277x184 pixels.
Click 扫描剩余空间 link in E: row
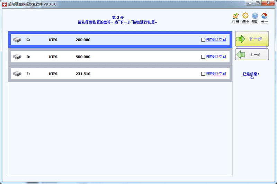pyautogui.click(x=215, y=74)
